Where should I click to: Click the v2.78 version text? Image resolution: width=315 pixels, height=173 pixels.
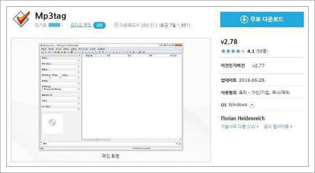[229, 42]
